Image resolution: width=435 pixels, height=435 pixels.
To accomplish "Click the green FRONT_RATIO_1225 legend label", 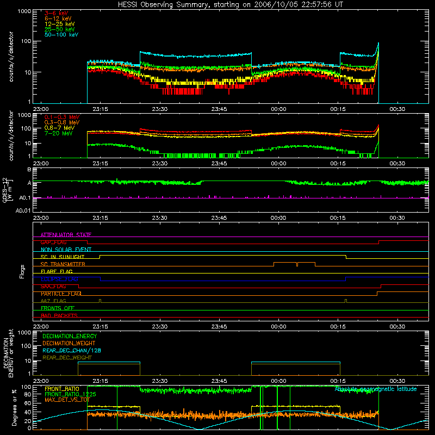I will click(x=70, y=394).
